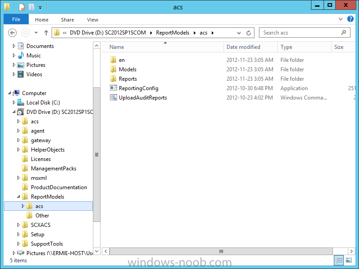Click the Forward navigation arrow
Screen dimensions: 359x269
tap(26, 33)
